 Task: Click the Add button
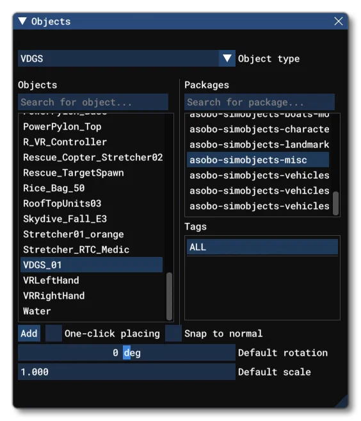click(x=29, y=333)
